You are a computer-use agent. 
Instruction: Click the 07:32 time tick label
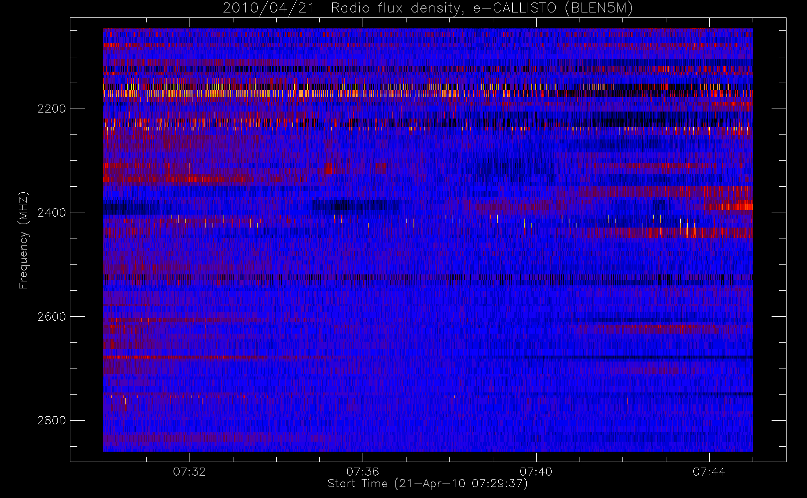click(190, 472)
